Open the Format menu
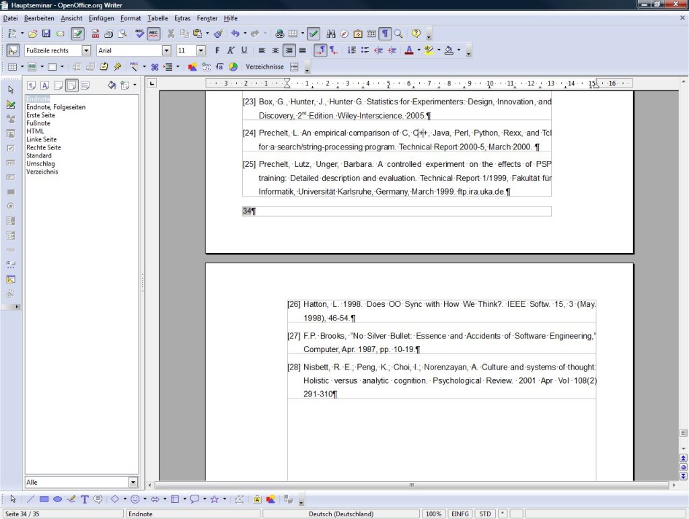Screen dimensions: 689x519 pos(131,18)
